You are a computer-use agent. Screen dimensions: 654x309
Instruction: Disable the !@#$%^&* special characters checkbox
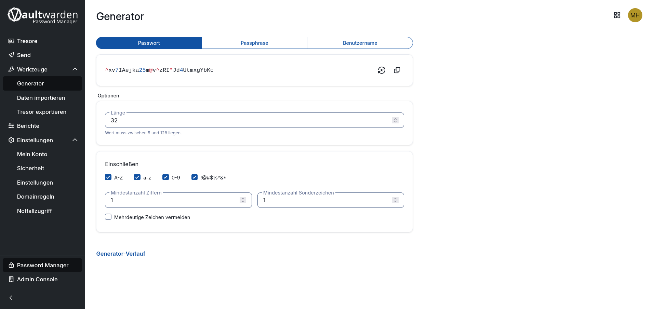coord(195,177)
